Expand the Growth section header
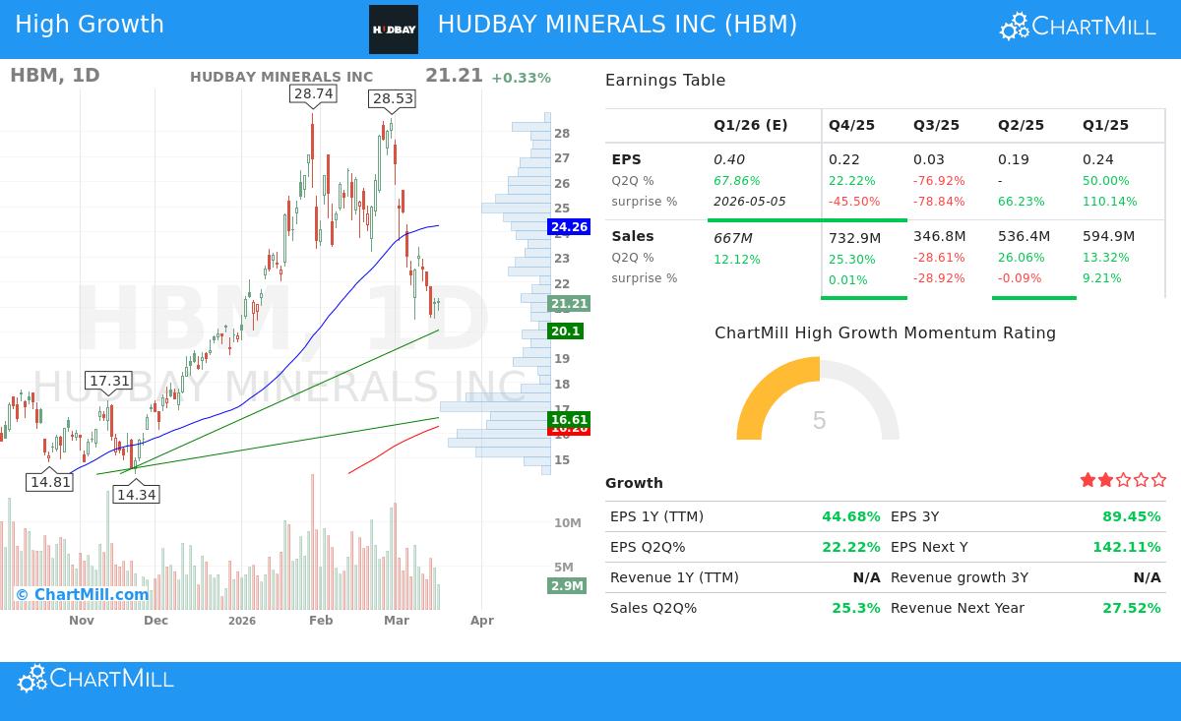 click(x=634, y=483)
